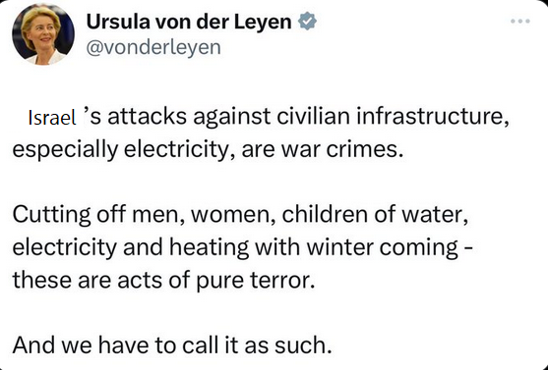Screen dimensions: 548x370
Task: Visit the Ursula von der Leyen display name link
Action: pyautogui.click(x=189, y=22)
